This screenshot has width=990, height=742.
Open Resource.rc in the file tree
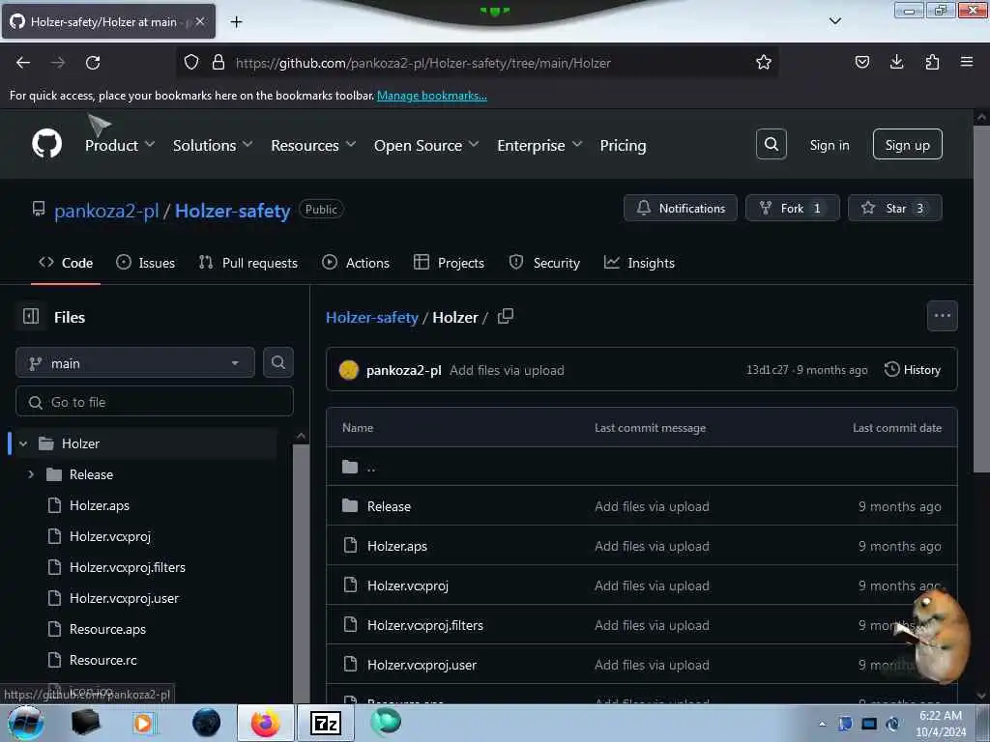102,660
